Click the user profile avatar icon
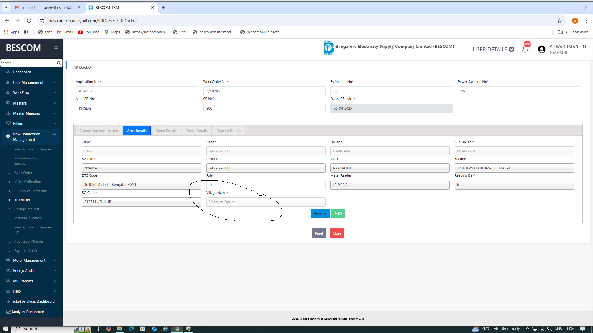 point(541,49)
